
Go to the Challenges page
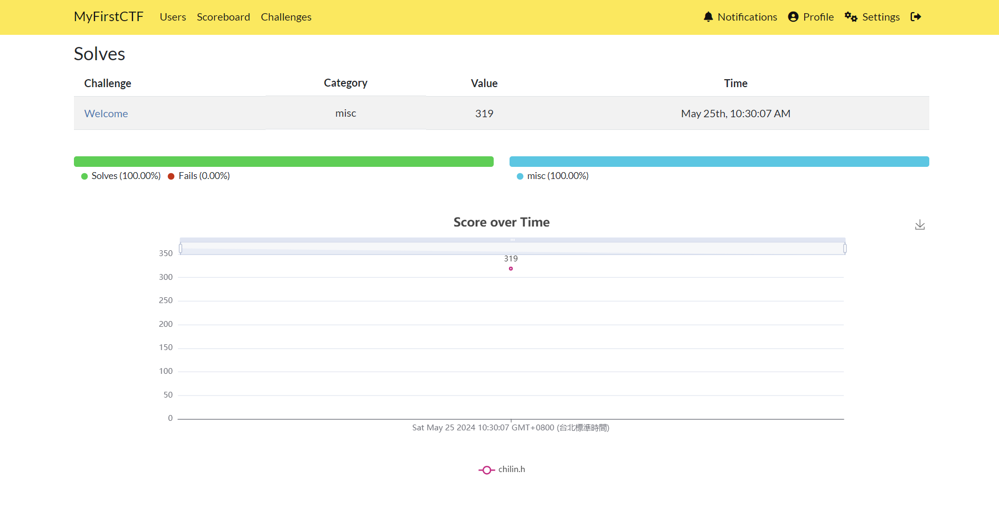(x=286, y=17)
